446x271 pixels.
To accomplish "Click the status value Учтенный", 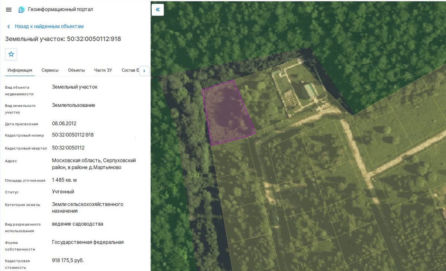I will (x=63, y=192).
